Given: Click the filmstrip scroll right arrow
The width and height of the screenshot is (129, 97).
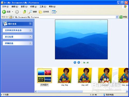Looking at the screenshot, I should point(127,91).
